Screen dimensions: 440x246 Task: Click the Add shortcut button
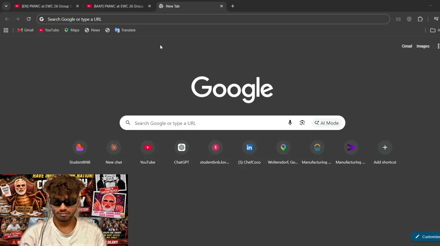(x=385, y=152)
